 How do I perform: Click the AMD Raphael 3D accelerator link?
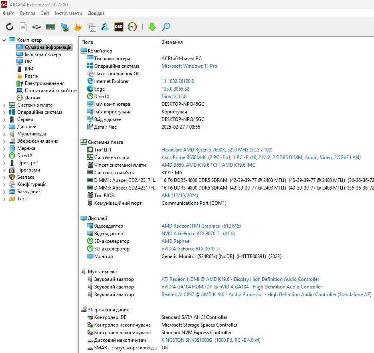pyautogui.click(x=176, y=241)
